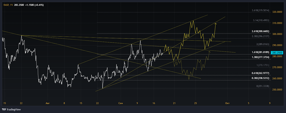This screenshot has width=286, height=113.
Task: Click the 16 date label on time axis
Action: [x=154, y=103]
